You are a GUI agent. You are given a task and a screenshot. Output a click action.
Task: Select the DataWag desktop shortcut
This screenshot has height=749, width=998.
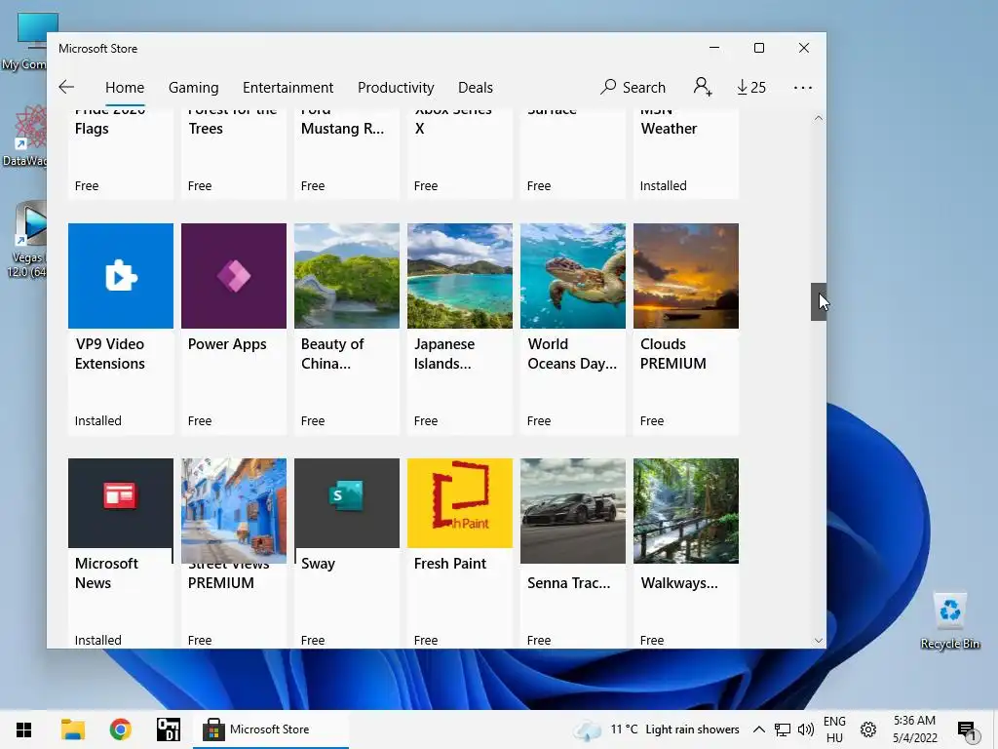tap(25, 136)
